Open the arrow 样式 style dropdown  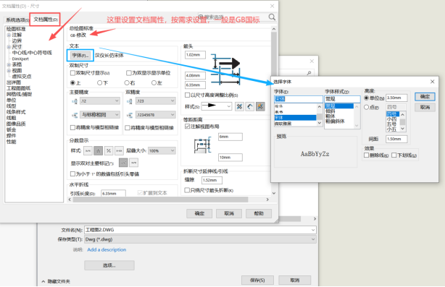click(x=217, y=106)
